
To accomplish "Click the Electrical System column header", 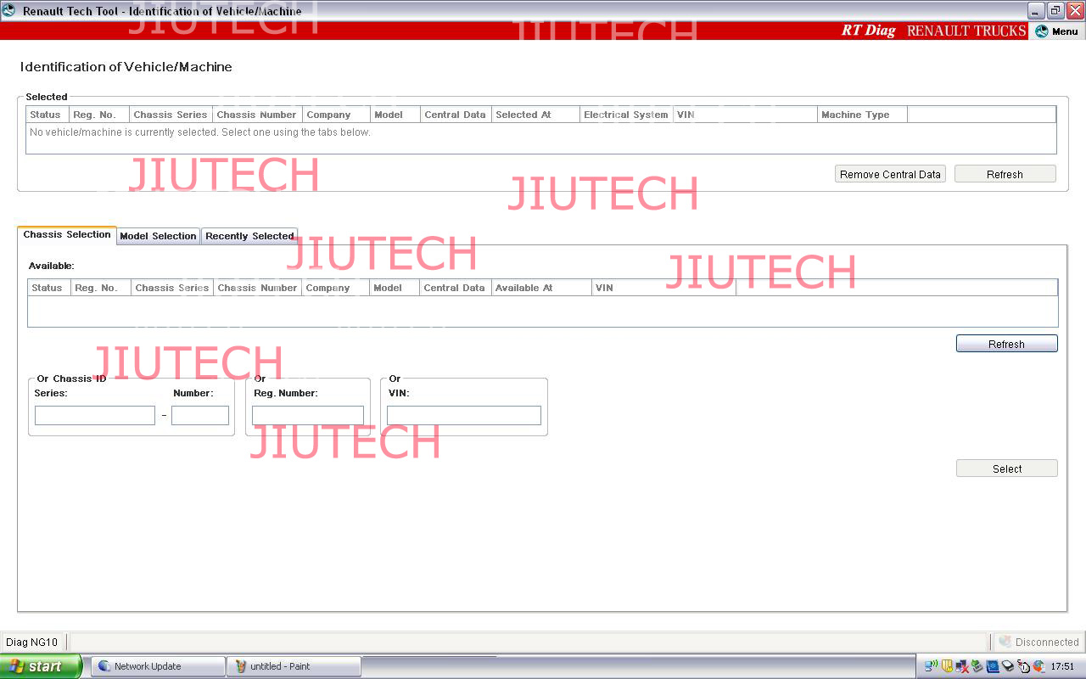I will [626, 115].
